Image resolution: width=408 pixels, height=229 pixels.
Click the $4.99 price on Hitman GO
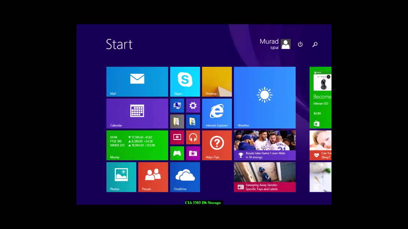tap(317, 114)
